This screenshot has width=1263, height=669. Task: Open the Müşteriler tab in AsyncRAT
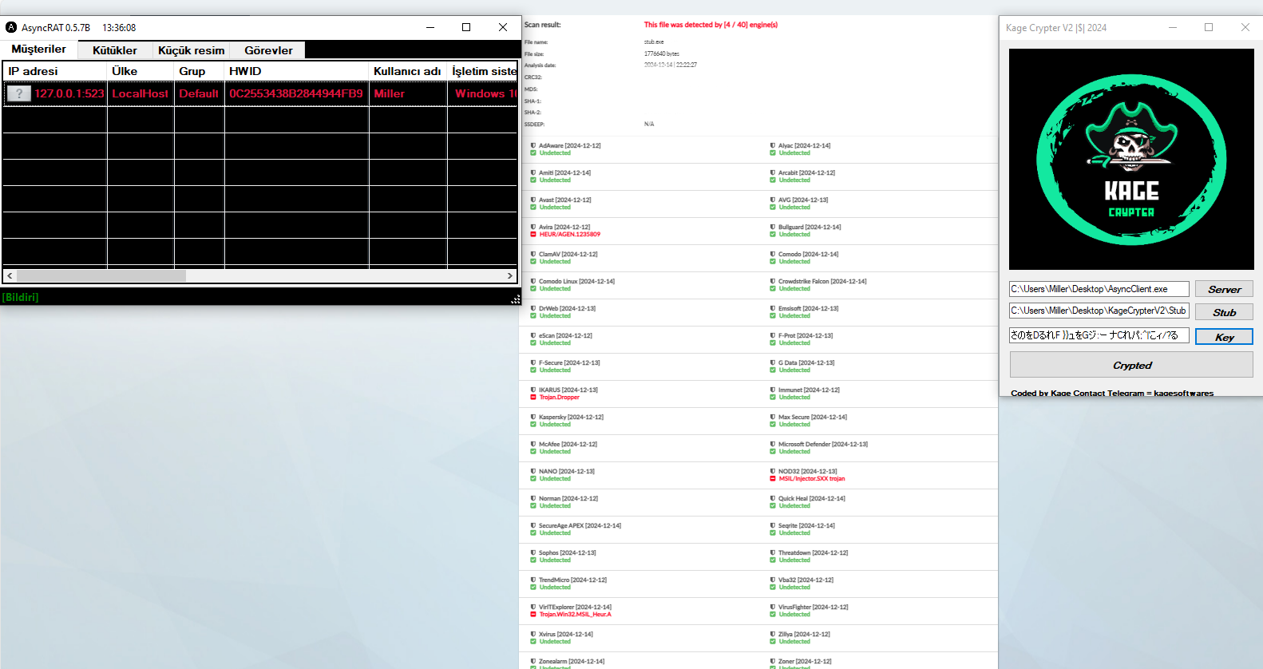[39, 49]
